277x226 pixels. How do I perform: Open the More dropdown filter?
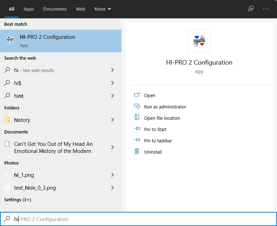pyautogui.click(x=102, y=9)
